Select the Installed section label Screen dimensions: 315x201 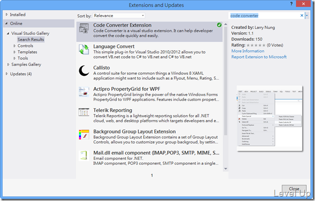pyautogui.click(x=18, y=15)
